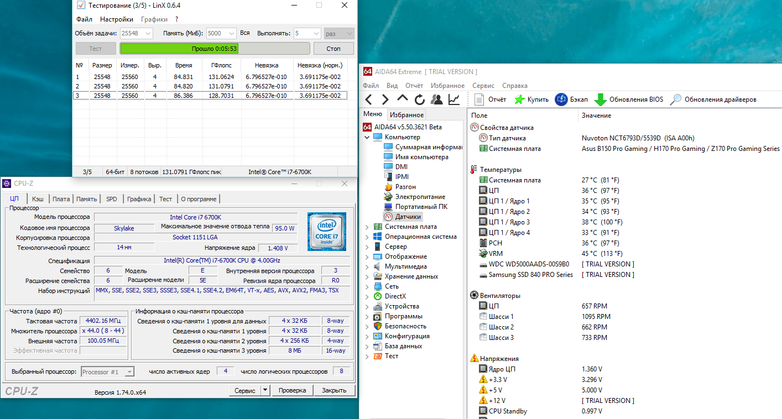Image resolution: width=782 pixels, height=419 pixels.
Task: Select Датчики sensor tree item
Action: 402,217
